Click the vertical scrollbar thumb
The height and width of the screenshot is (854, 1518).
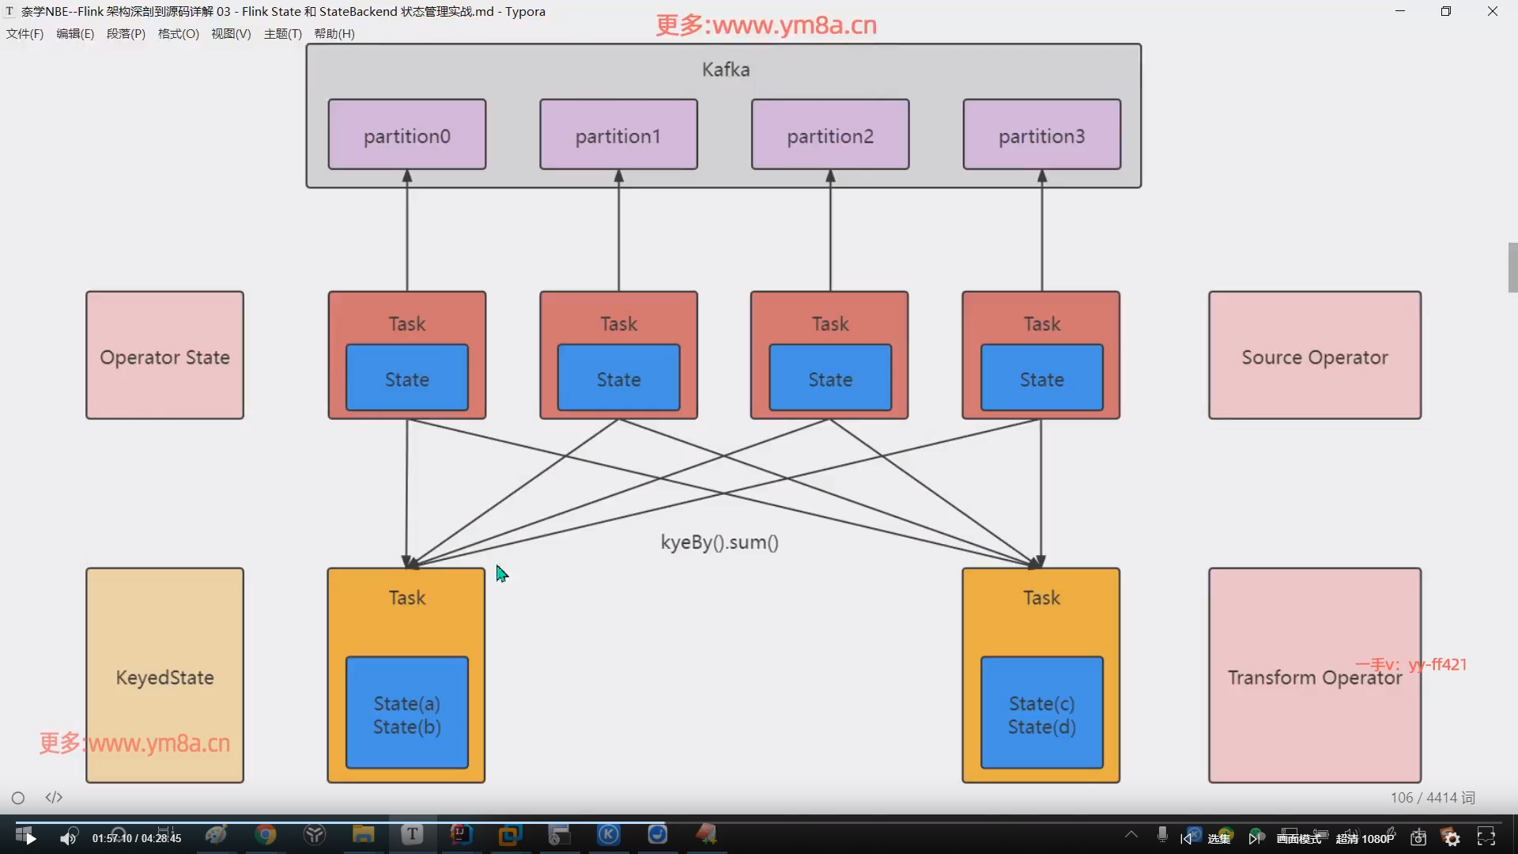[x=1512, y=268]
